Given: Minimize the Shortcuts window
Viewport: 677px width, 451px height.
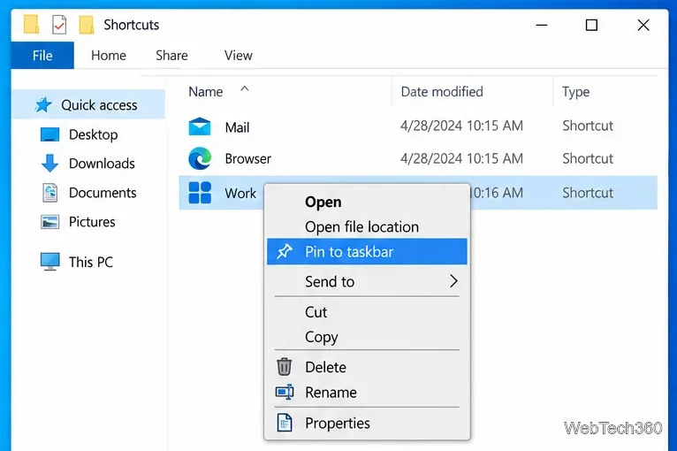Looking at the screenshot, I should (542, 25).
